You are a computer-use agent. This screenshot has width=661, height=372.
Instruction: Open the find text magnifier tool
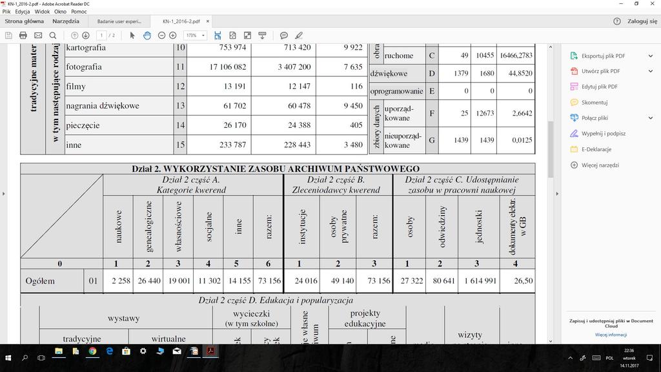coord(53,36)
